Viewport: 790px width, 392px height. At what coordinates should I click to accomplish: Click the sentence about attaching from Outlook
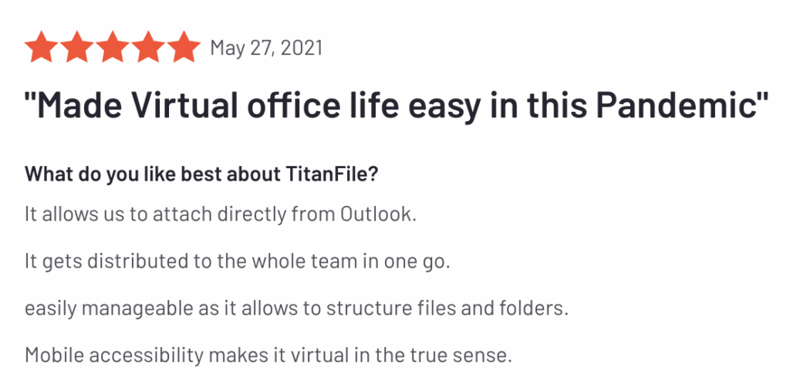click(221, 215)
